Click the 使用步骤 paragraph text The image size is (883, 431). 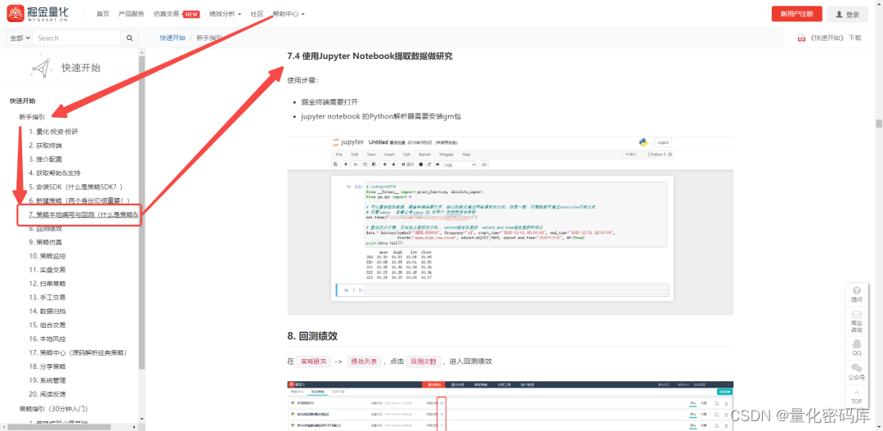pos(303,80)
